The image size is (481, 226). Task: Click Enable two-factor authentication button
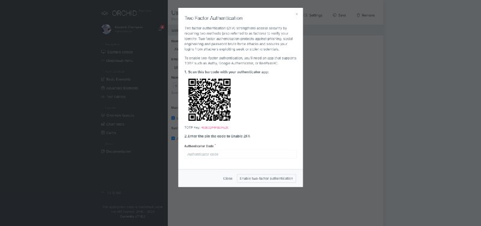[266, 179]
